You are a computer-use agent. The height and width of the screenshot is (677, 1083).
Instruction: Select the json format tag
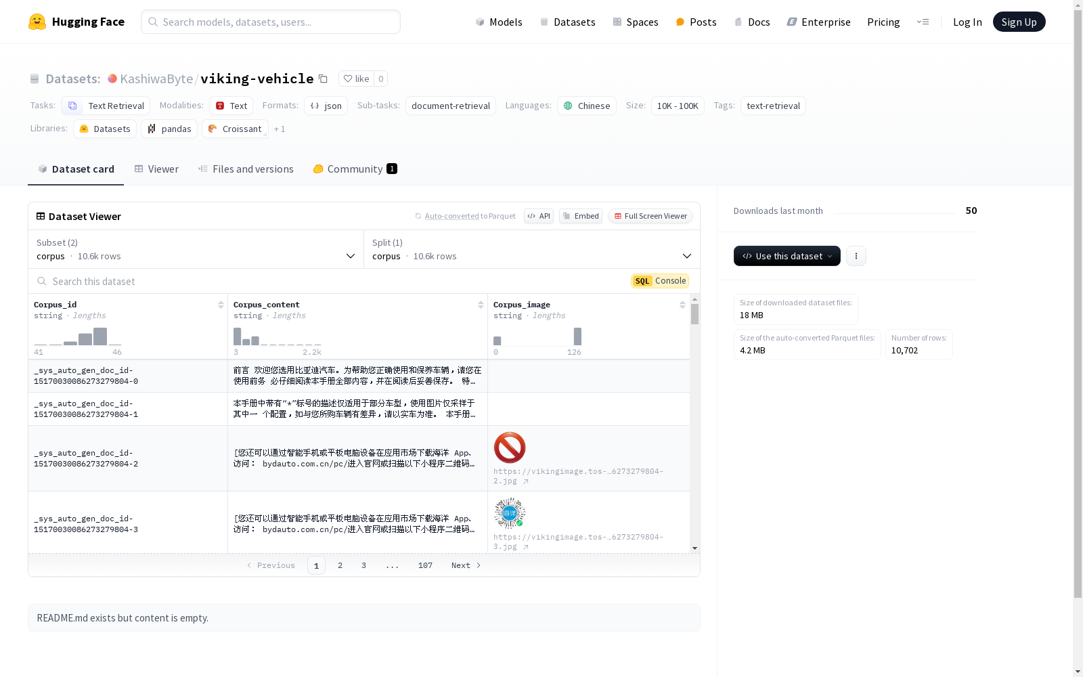[x=326, y=106]
